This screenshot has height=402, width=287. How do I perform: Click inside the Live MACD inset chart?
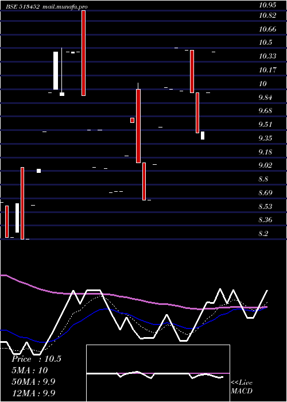pyautogui.click(x=158, y=373)
